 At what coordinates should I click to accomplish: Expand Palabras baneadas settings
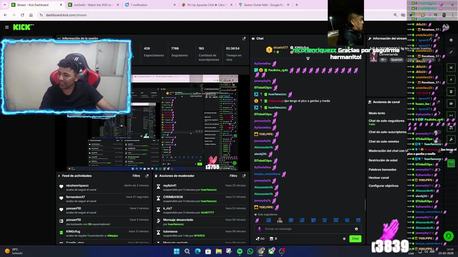tap(439, 170)
